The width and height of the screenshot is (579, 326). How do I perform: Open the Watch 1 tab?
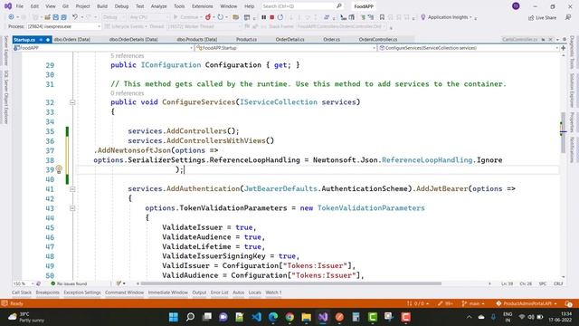(x=273, y=292)
